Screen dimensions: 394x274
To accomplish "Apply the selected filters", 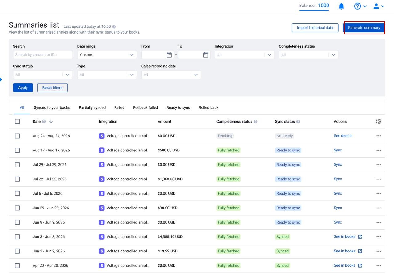I will tap(23, 88).
